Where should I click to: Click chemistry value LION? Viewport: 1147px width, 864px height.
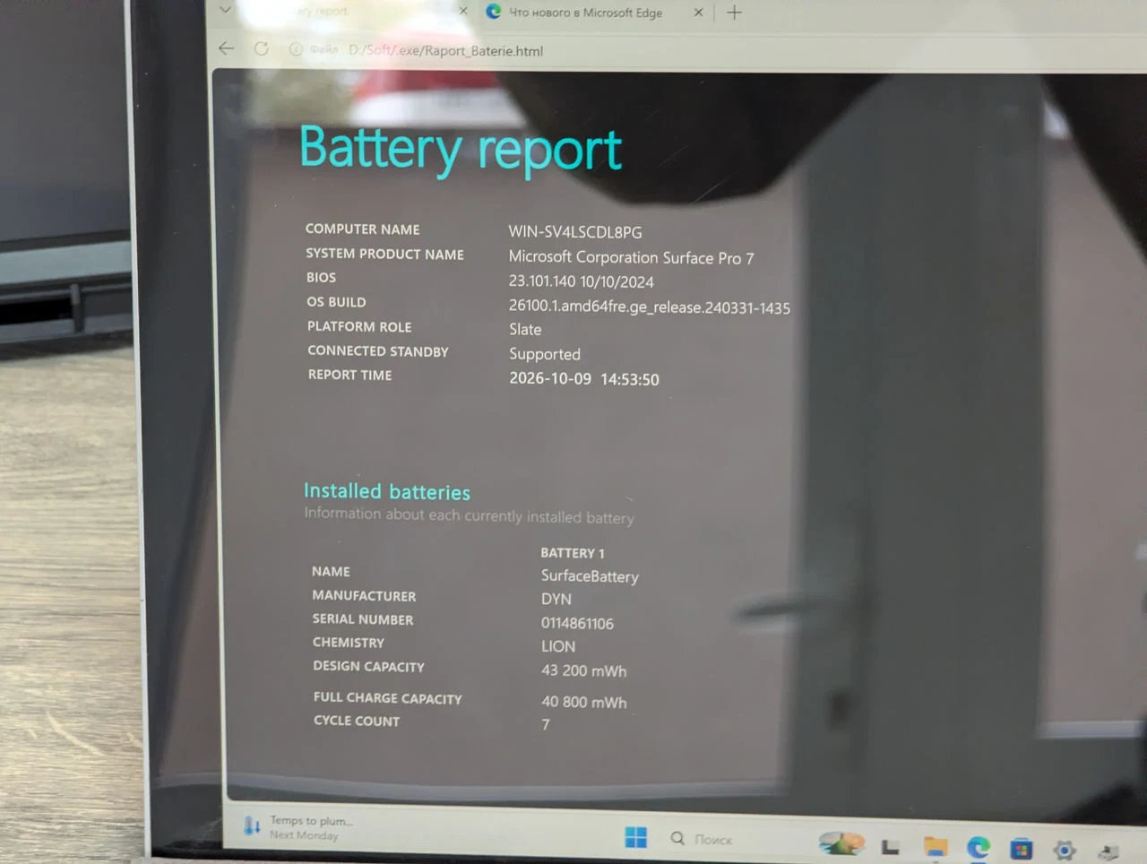tap(558, 646)
